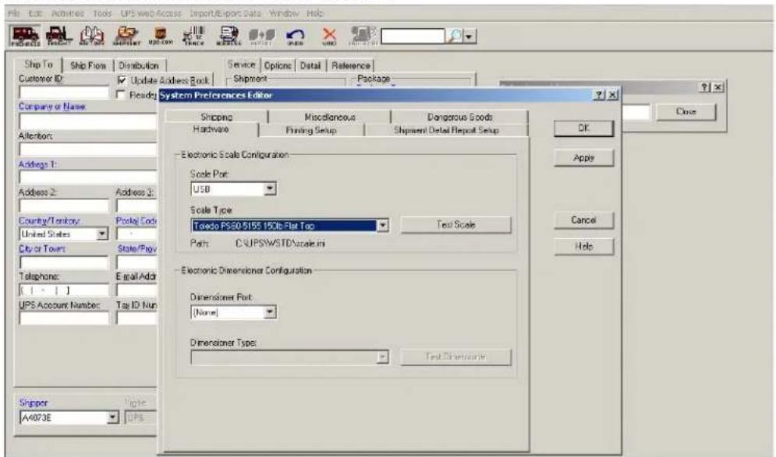
Task: Open the Help menu in menu bar
Action: 315,13
